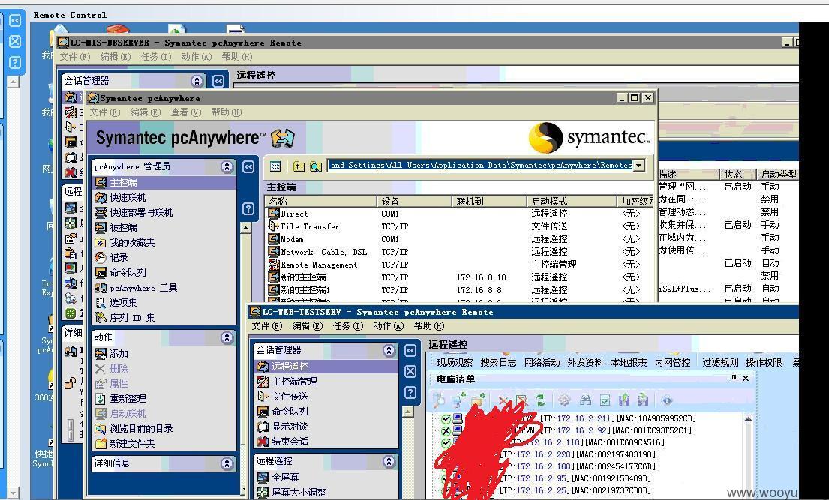
Task: Click the up-one-folder icon beside path bar
Action: tap(299, 166)
